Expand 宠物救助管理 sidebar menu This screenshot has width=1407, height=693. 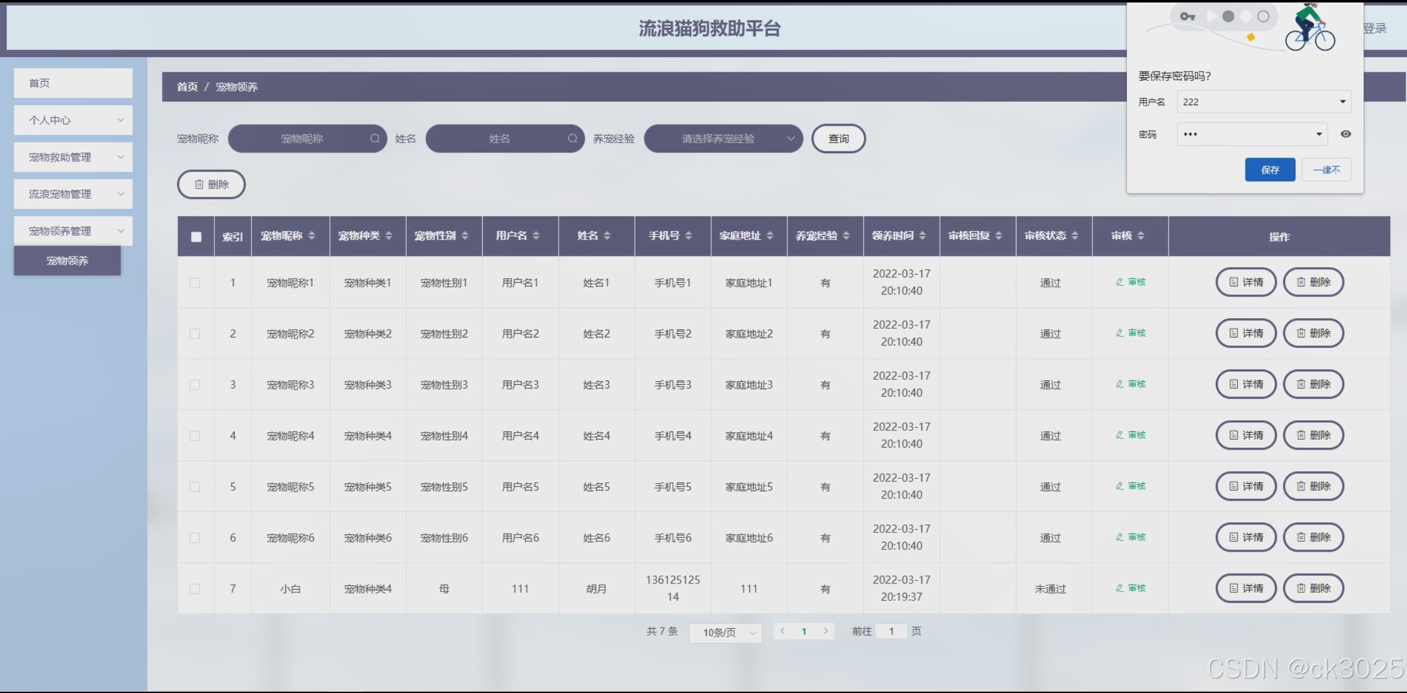coord(73,157)
